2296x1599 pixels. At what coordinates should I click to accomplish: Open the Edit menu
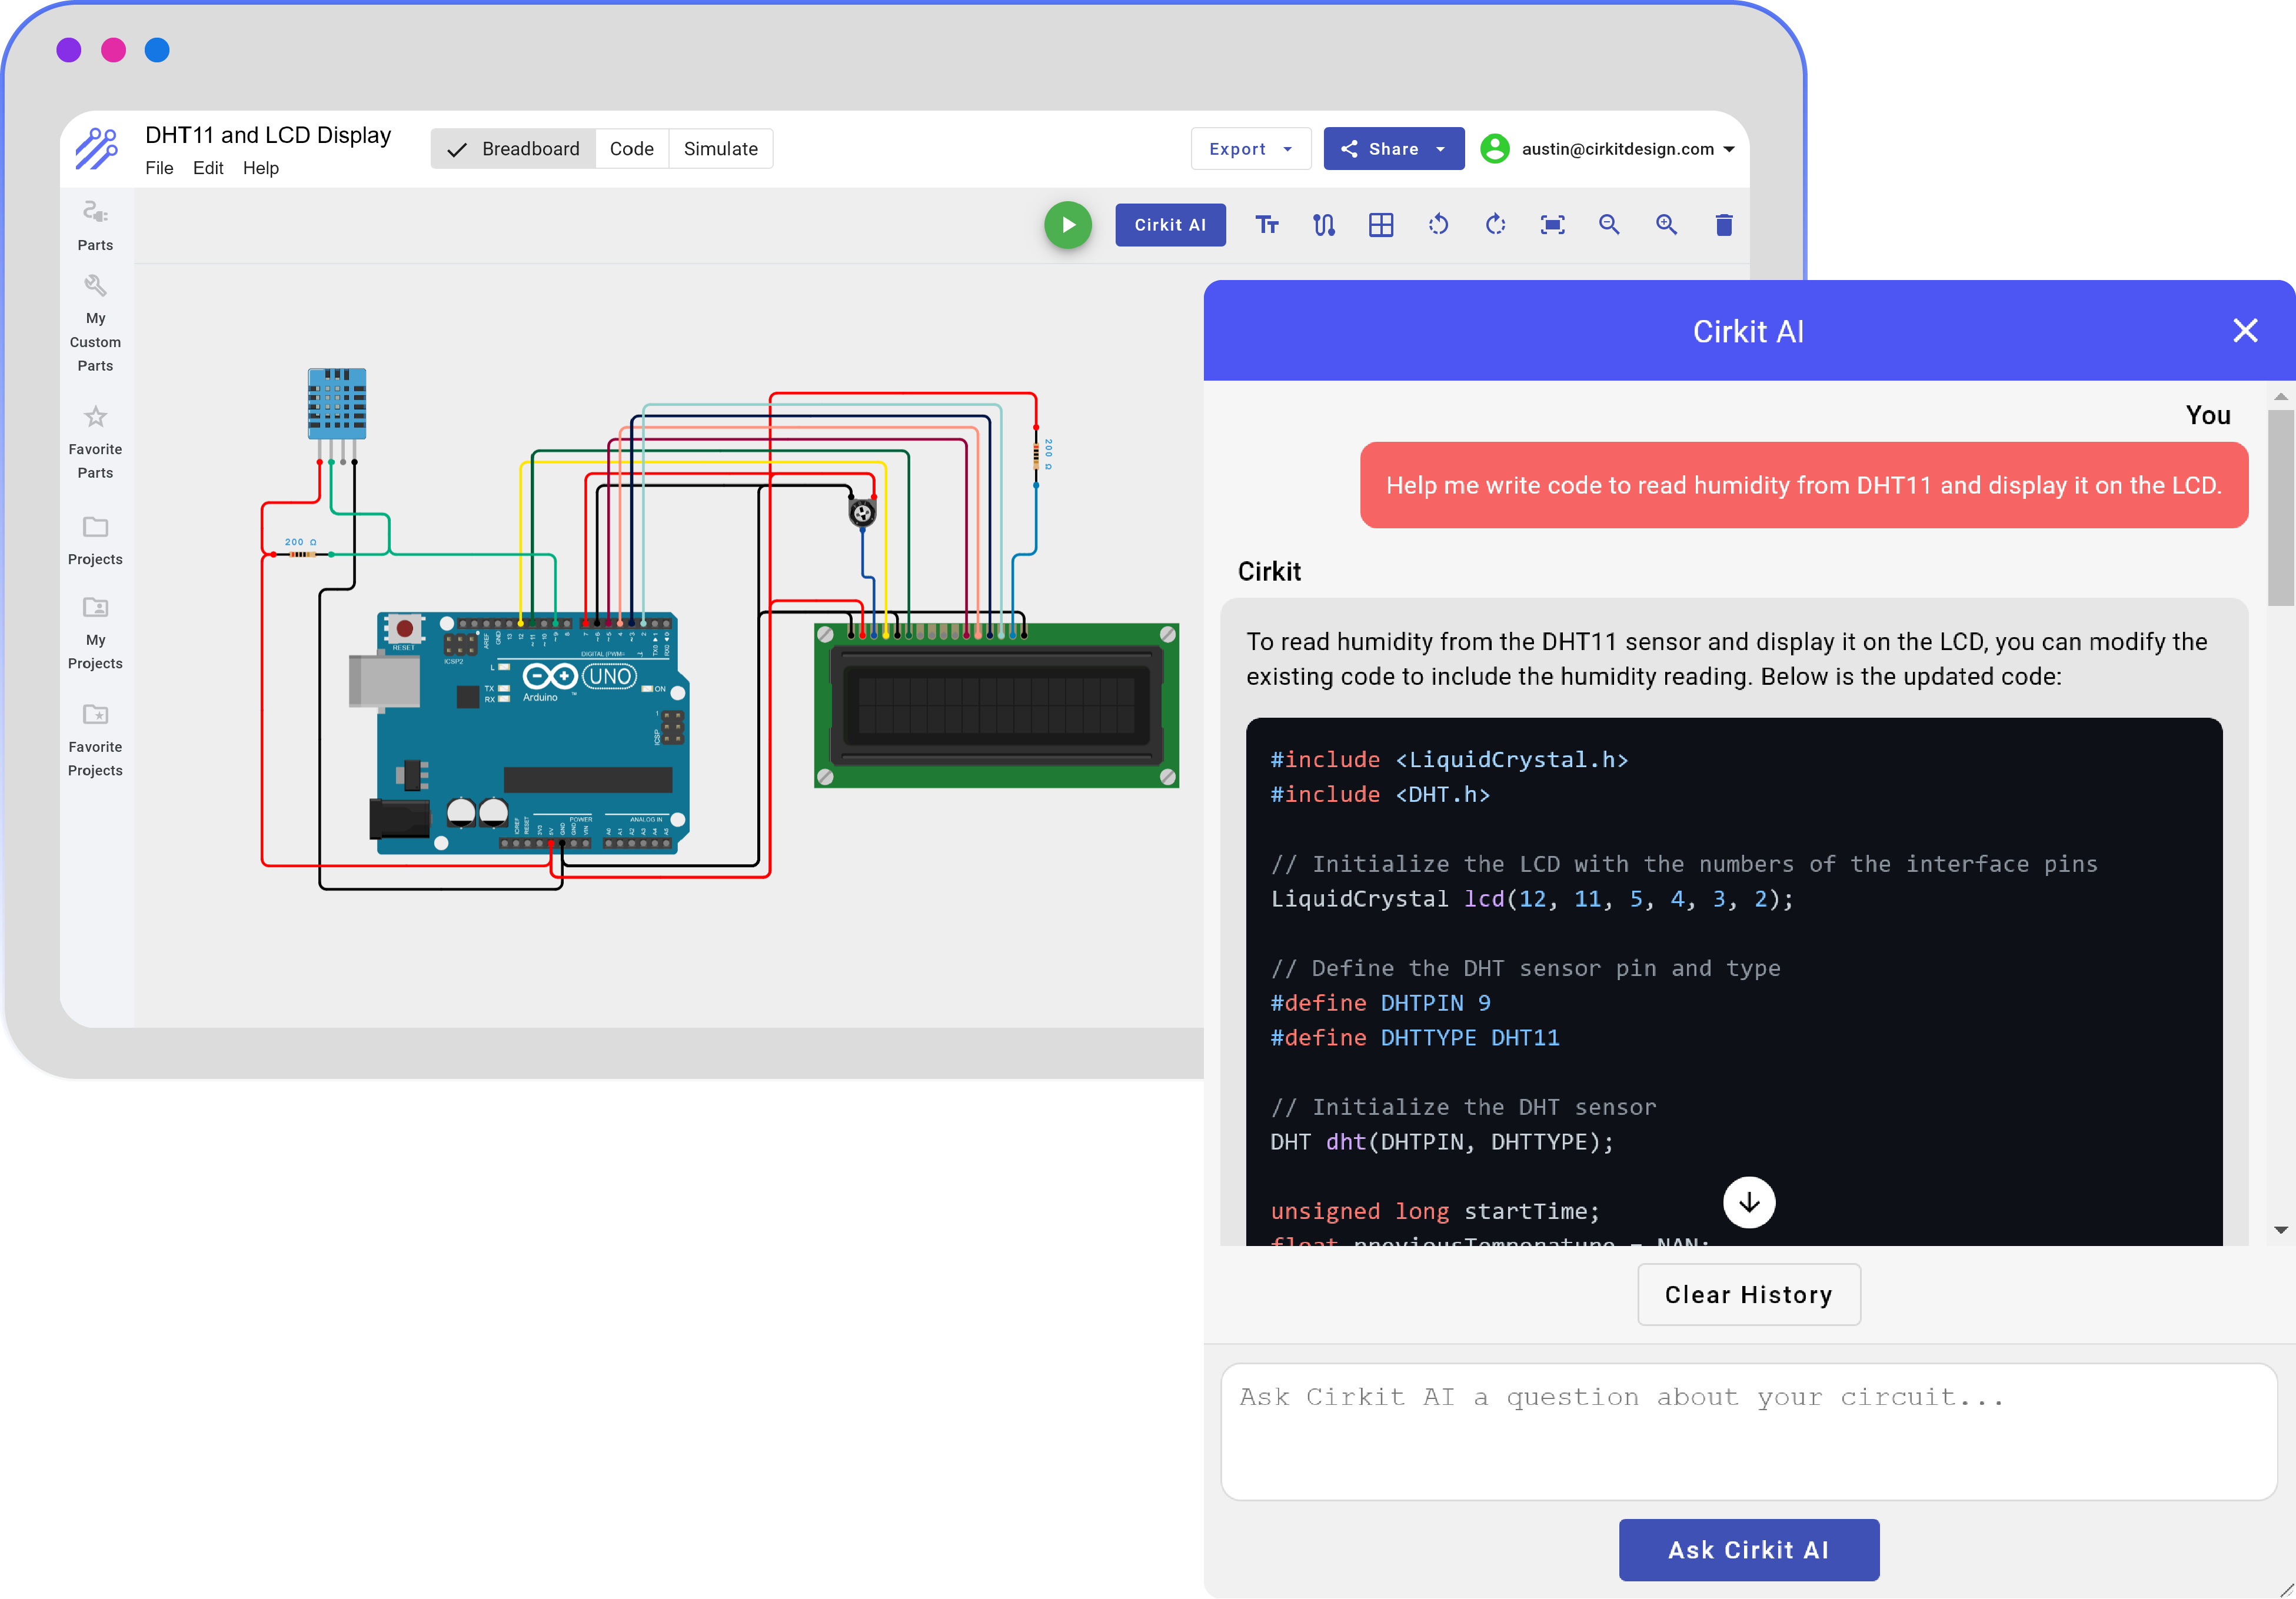pos(207,168)
